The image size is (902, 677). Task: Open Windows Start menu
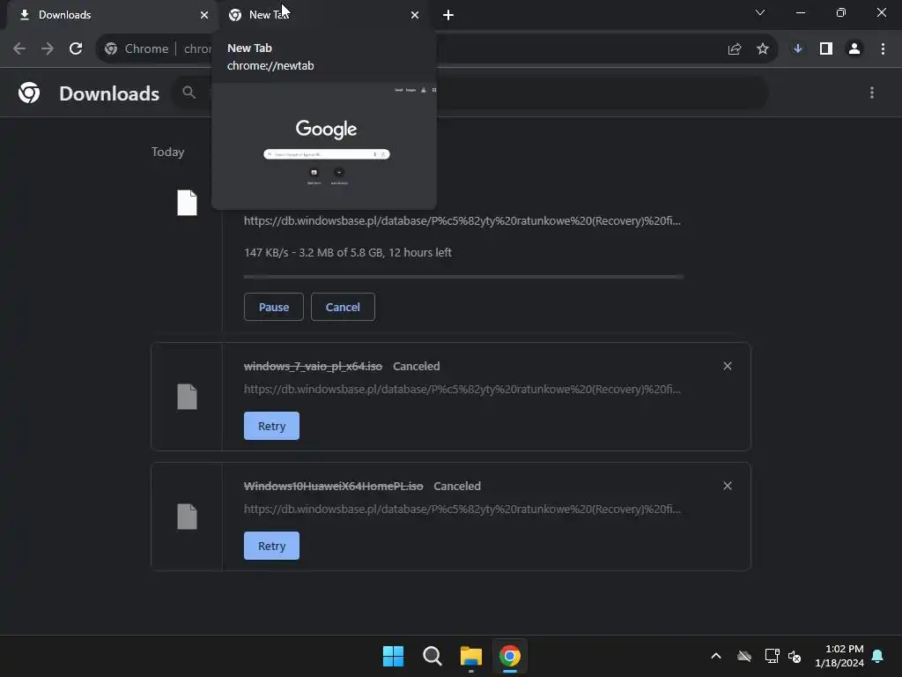394,656
